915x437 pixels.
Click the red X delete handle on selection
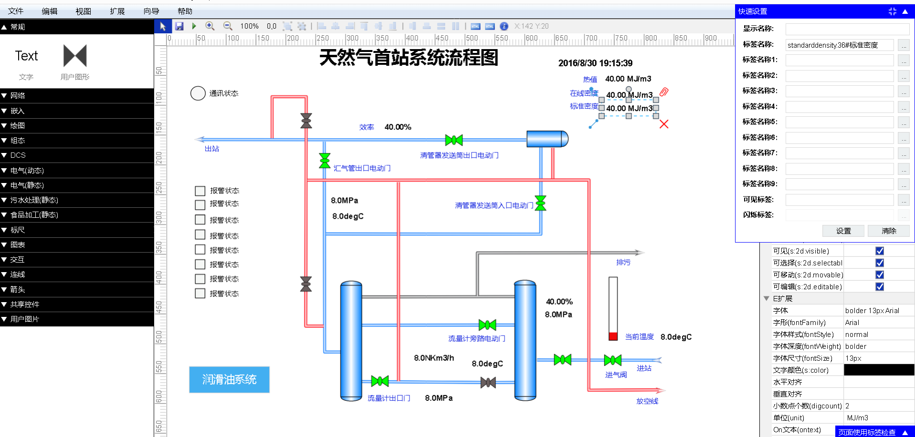click(664, 124)
